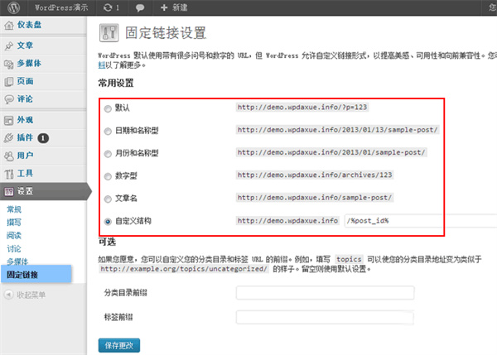Screen dimensions: 497x355
Task: Click the 设置 settings icon
Action: tap(9, 192)
